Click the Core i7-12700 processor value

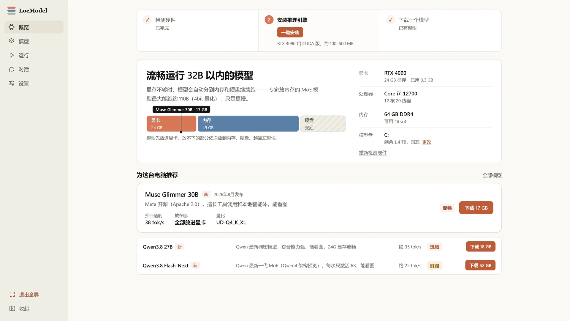tap(400, 94)
